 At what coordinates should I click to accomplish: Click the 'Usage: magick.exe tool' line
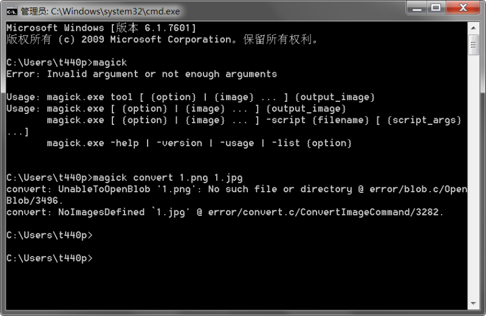pos(191,97)
